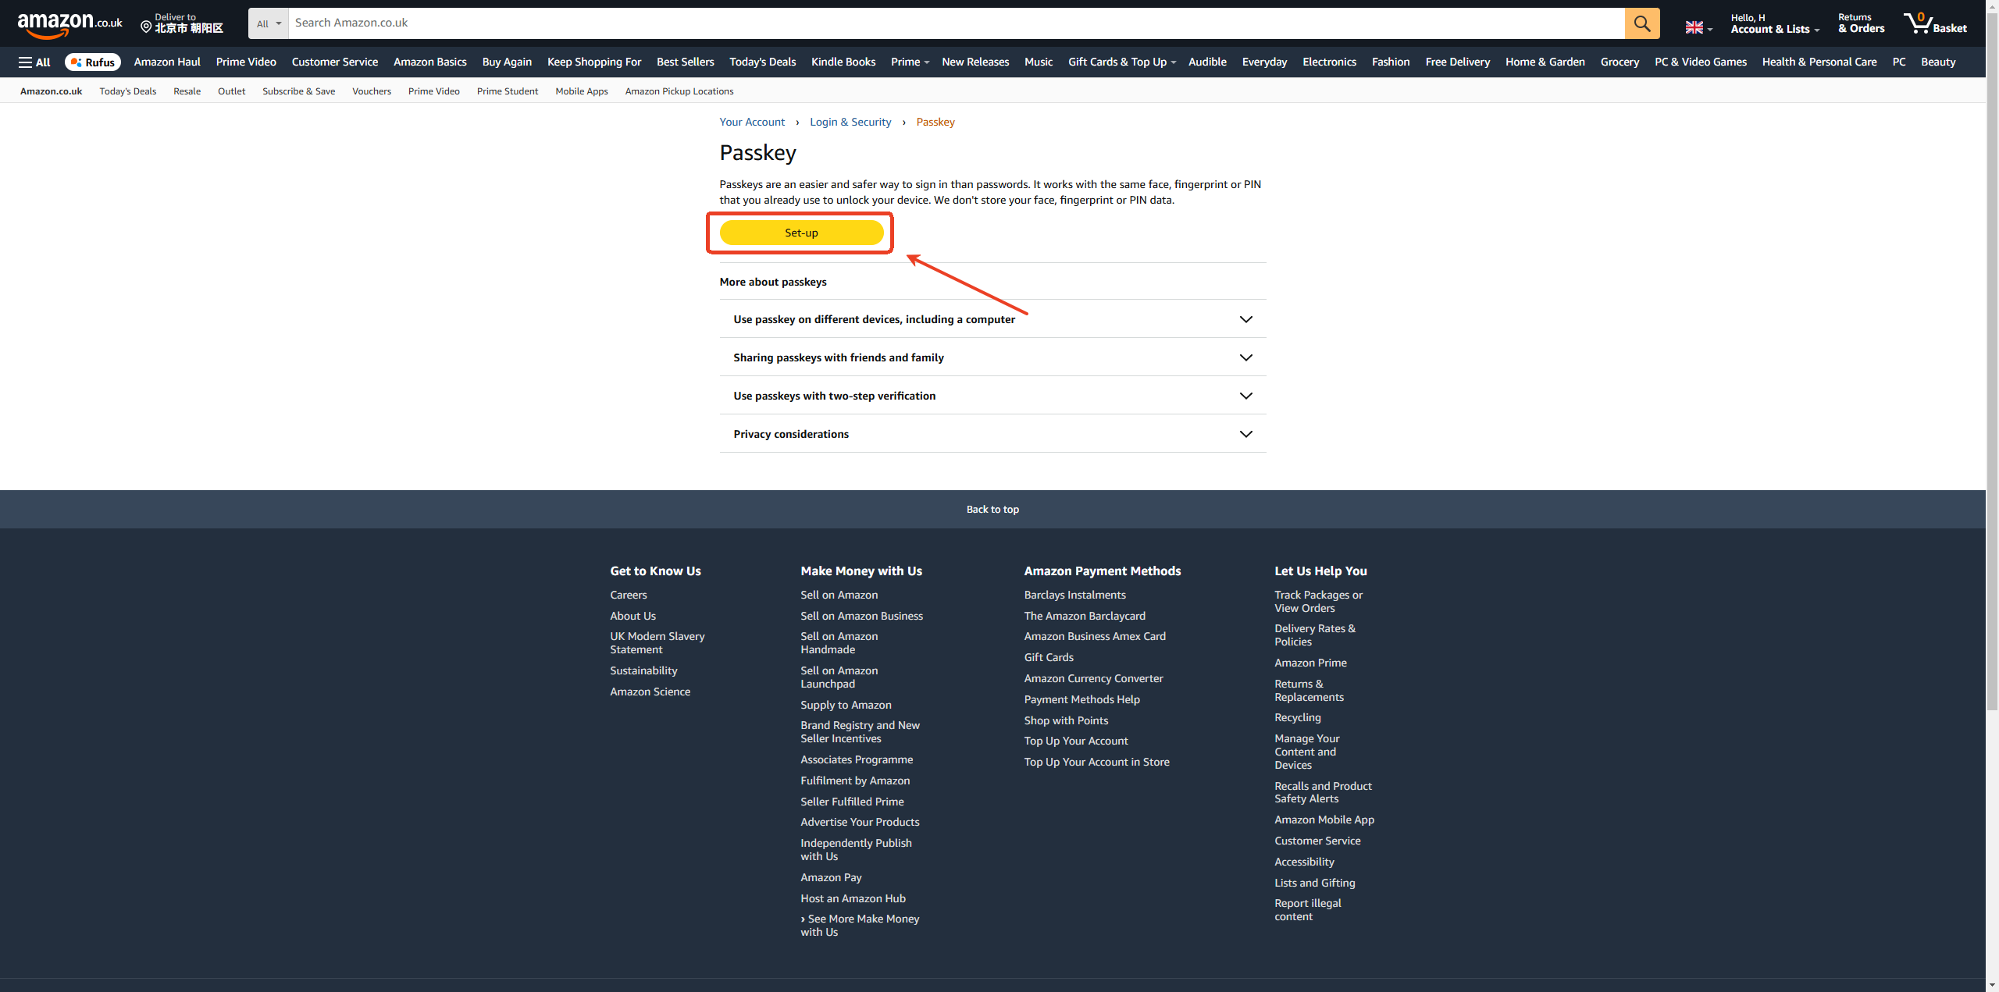Open New Releases
This screenshot has height=992, width=1999.
pyautogui.click(x=975, y=62)
